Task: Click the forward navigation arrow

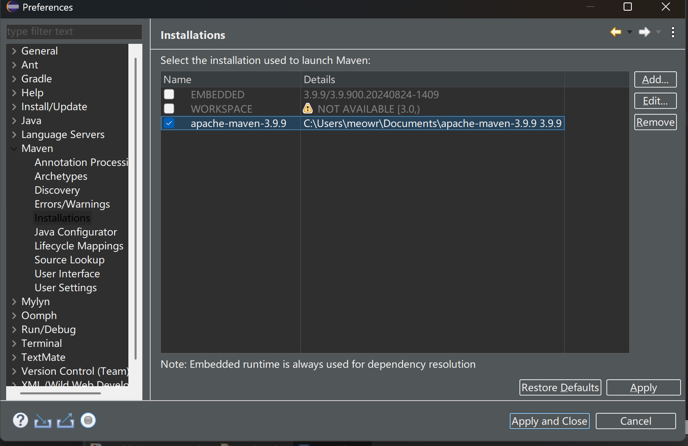Action: [645, 32]
